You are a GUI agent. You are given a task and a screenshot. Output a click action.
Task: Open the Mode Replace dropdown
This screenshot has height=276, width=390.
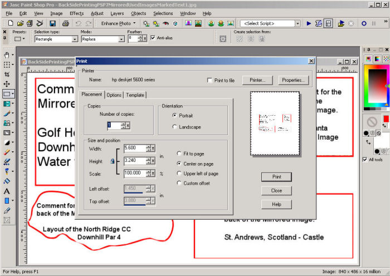point(121,40)
